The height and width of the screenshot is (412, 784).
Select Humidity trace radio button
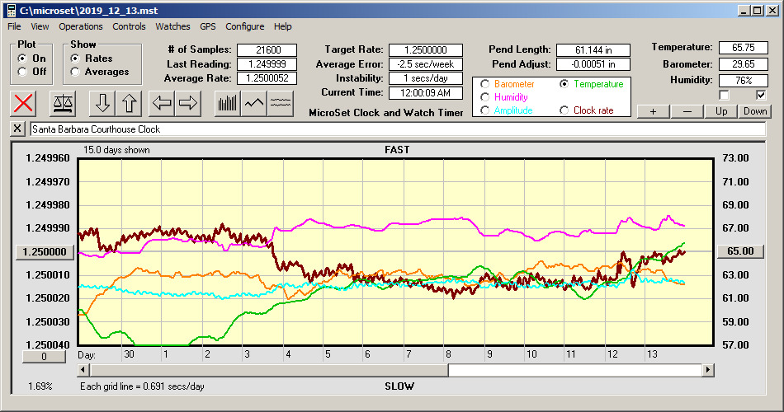[x=484, y=97]
